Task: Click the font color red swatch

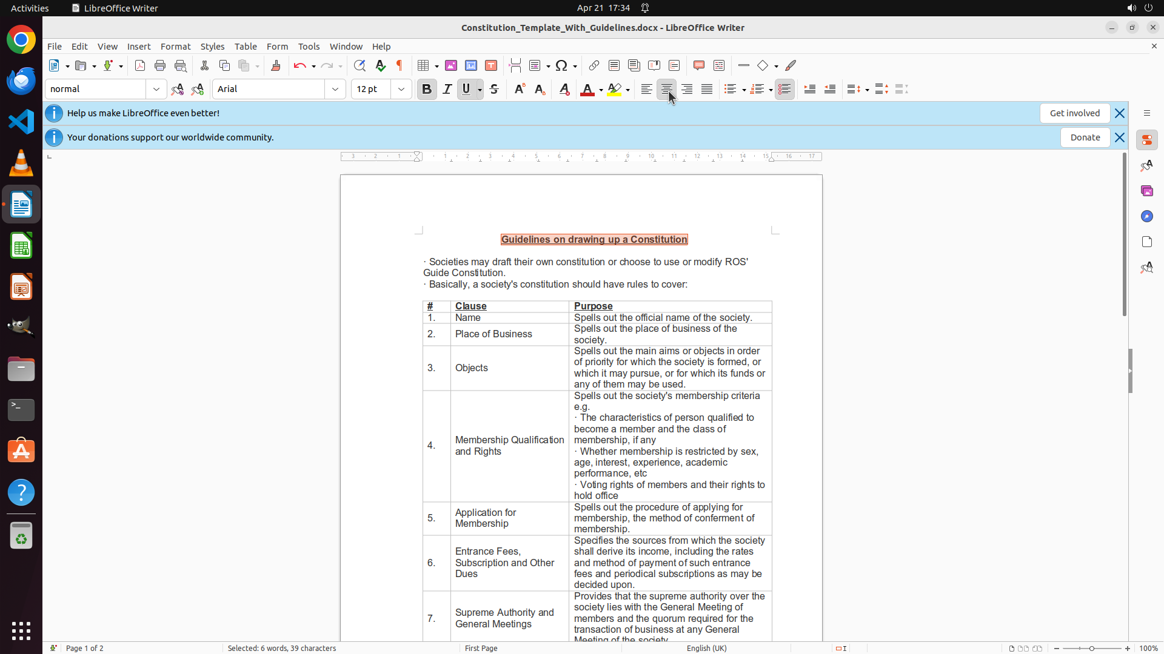Action: [587, 90]
